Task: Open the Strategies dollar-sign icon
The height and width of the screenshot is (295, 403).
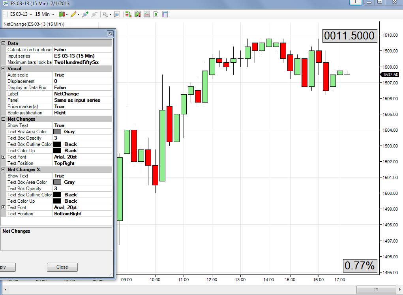Action: (156, 14)
